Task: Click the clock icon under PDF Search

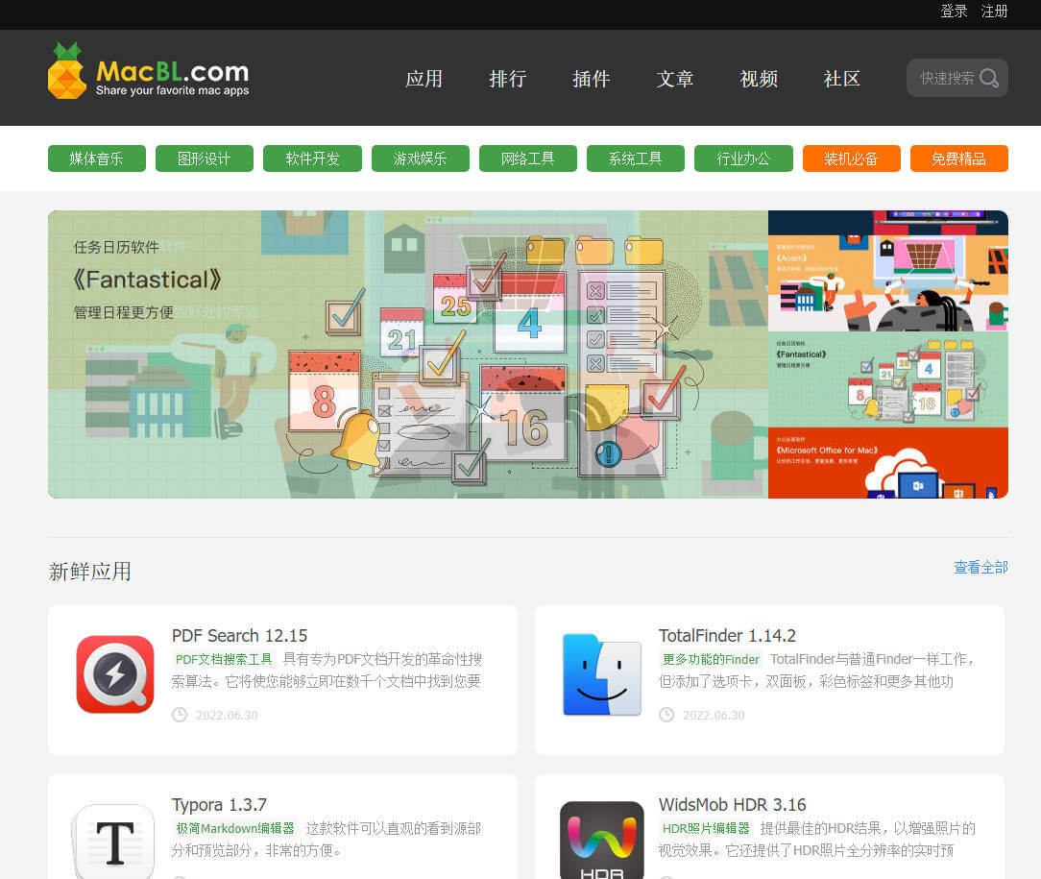Action: pyautogui.click(x=180, y=715)
